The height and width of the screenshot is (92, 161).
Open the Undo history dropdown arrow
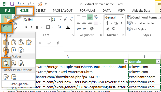pos(23,4)
